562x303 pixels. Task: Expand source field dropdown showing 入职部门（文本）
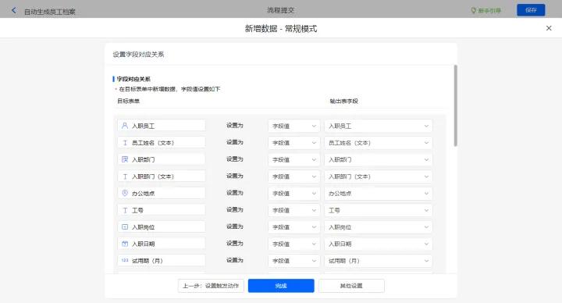point(379,176)
